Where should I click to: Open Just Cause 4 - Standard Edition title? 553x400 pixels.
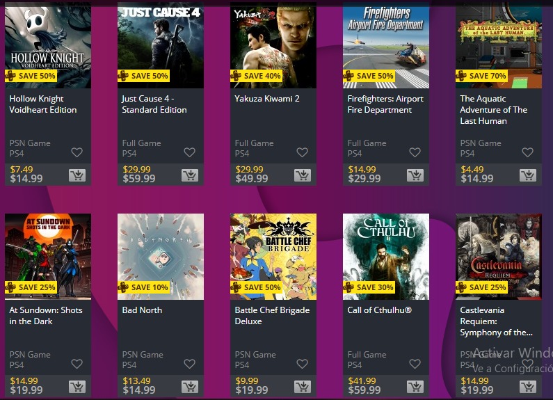coord(154,104)
